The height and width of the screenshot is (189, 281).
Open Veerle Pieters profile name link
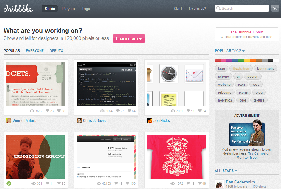click(24, 121)
